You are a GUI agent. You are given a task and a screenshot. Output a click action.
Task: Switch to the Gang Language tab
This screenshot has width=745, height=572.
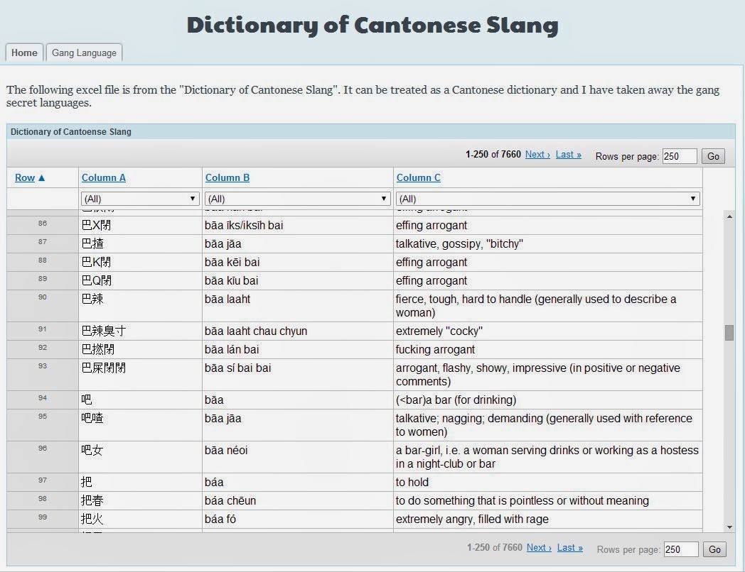click(84, 53)
